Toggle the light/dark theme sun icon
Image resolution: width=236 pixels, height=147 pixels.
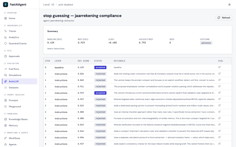pos(229,4)
